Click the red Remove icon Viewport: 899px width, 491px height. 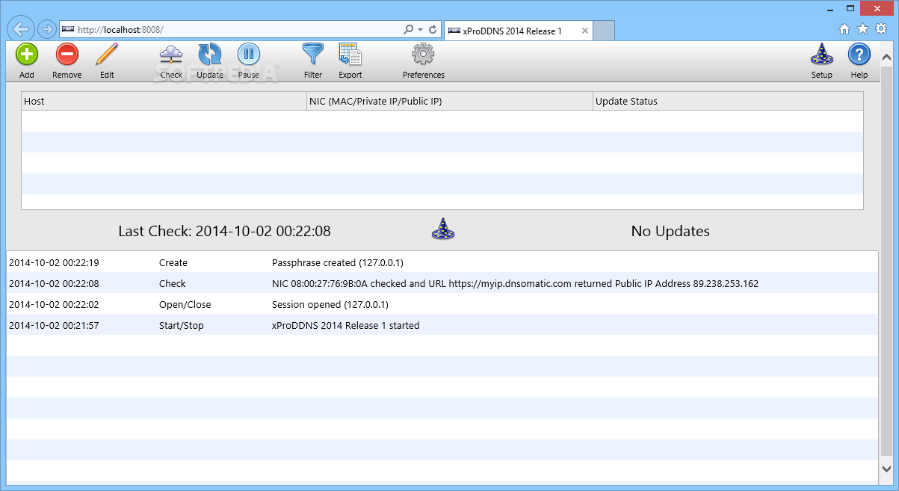coord(67,54)
